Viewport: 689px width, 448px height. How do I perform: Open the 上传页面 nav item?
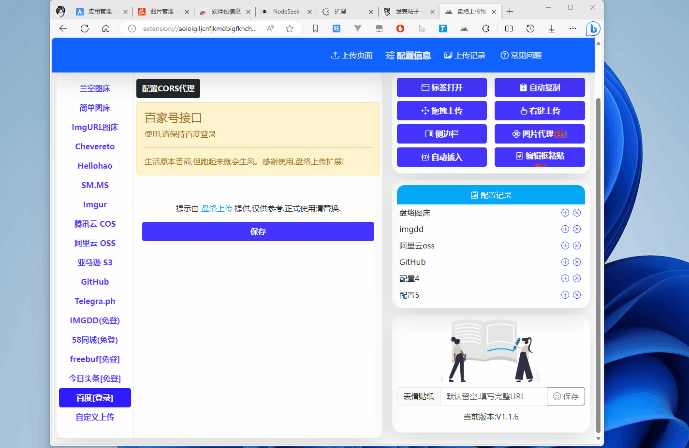pos(352,56)
